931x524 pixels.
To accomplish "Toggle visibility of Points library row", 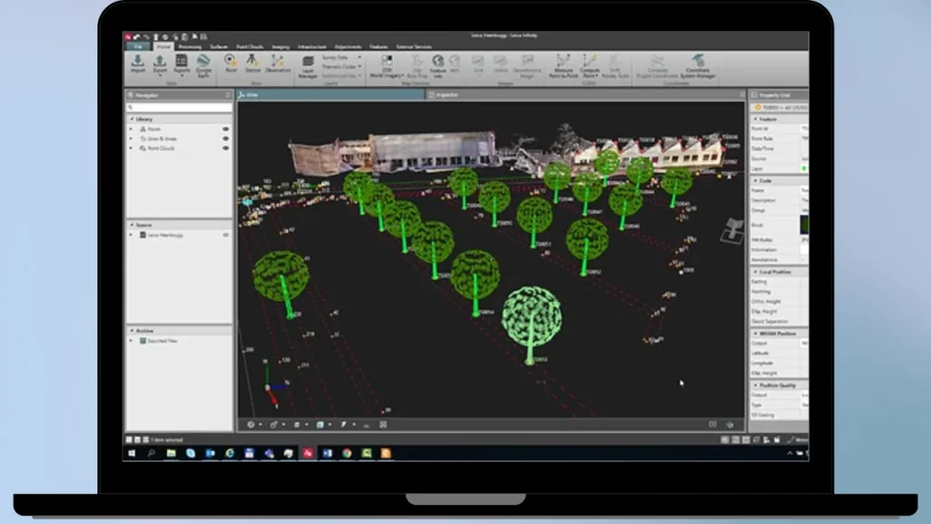I will [x=225, y=129].
